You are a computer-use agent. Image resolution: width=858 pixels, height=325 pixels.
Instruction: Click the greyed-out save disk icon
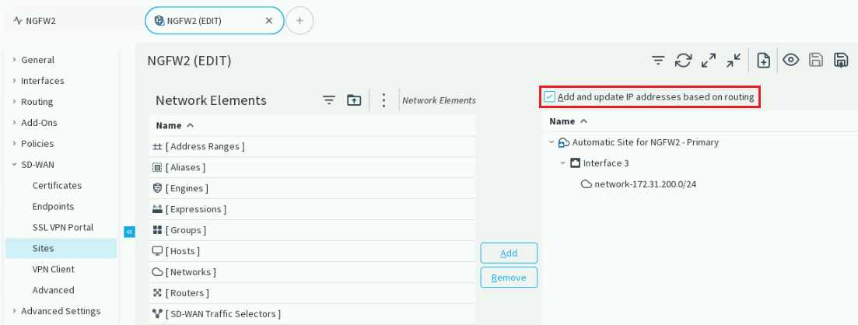click(816, 60)
